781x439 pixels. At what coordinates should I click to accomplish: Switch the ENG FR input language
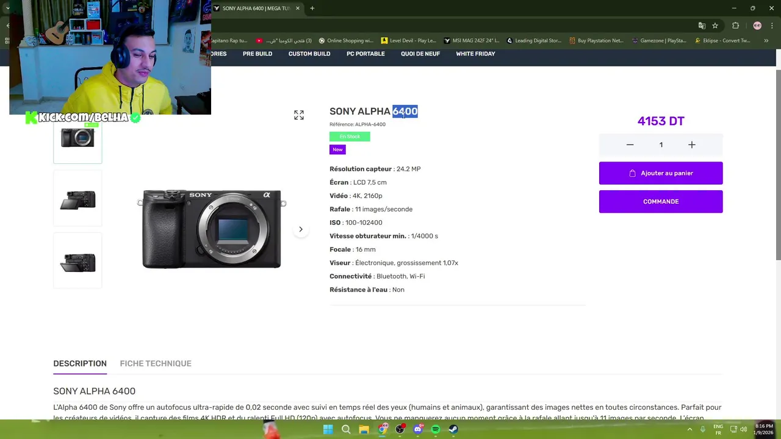[x=718, y=429]
